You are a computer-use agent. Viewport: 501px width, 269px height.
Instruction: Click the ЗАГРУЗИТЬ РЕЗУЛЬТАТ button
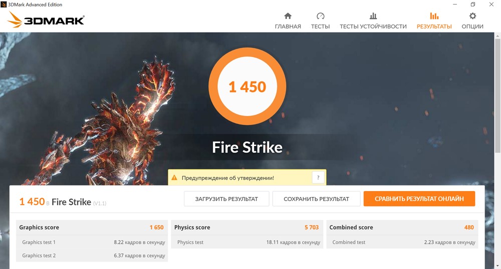coord(226,199)
